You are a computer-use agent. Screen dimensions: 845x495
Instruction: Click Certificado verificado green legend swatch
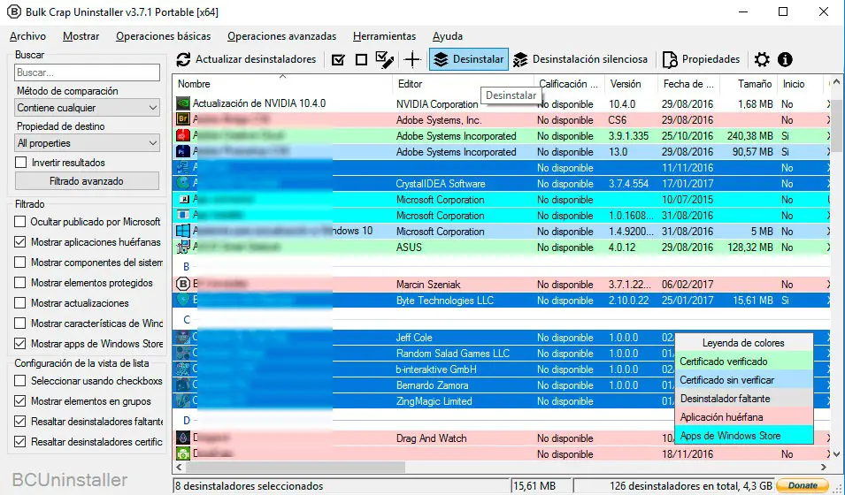[x=743, y=362]
